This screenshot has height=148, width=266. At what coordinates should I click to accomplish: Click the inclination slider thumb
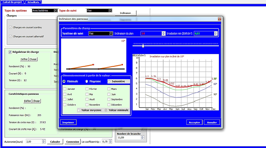tap(143, 46)
